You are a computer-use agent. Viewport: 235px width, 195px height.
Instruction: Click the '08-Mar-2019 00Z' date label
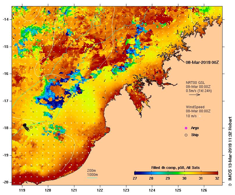[x=202, y=62]
